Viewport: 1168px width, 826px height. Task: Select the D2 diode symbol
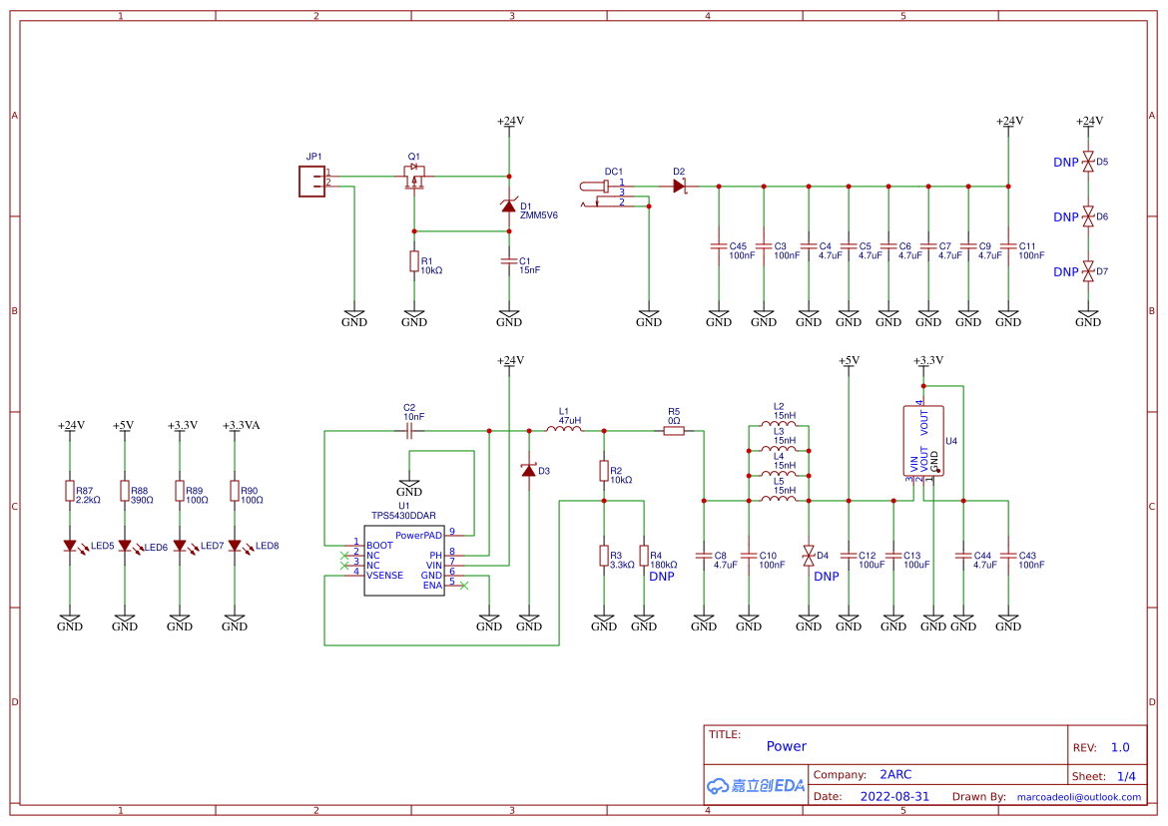[680, 186]
